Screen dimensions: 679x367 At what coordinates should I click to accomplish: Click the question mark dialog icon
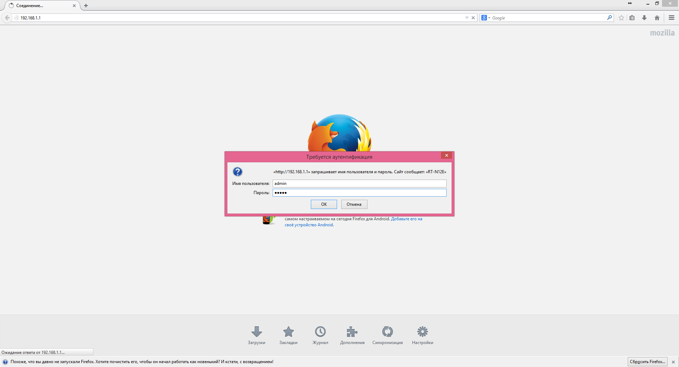[x=238, y=172]
